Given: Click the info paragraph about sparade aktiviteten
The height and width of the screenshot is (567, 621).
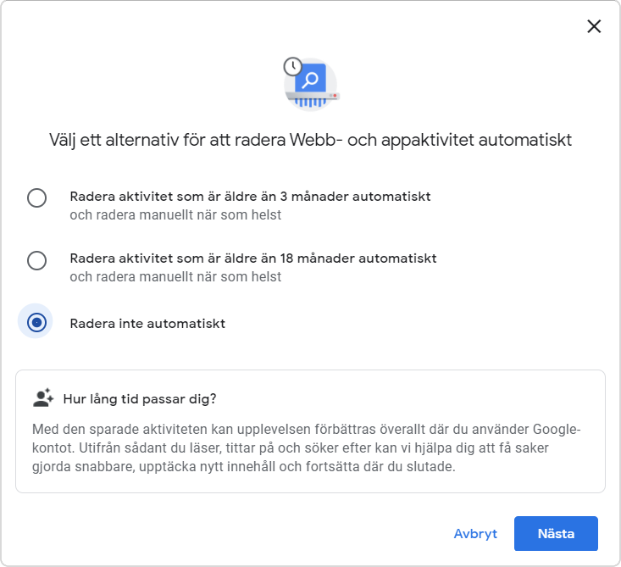Looking at the screenshot, I should click(x=306, y=447).
